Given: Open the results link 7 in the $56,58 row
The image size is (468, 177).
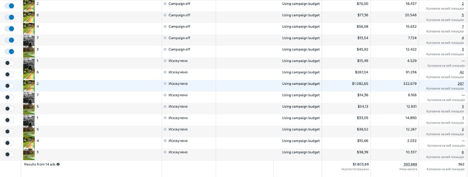Looking at the screenshot, I should click(x=463, y=27).
